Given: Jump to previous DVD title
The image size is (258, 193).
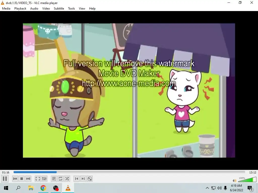Looking at the screenshot, I should [x=77, y=179].
